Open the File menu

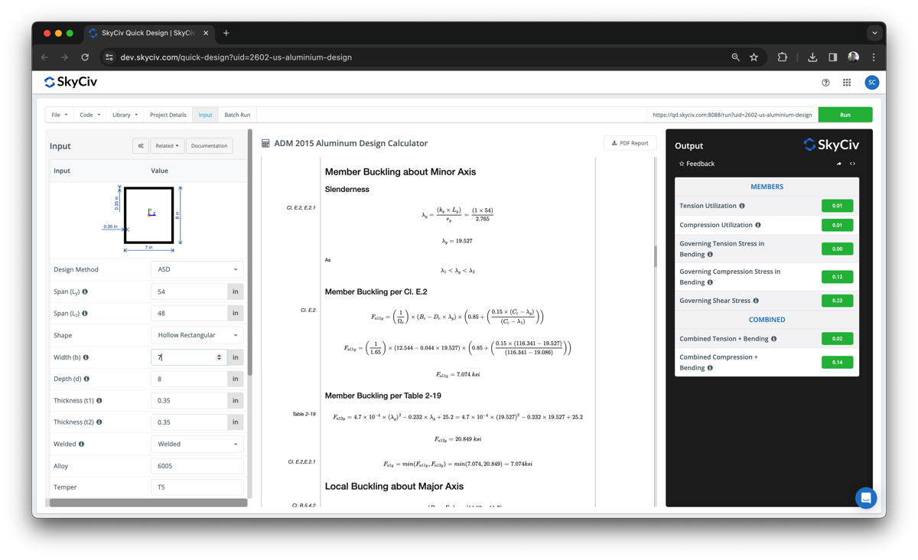[x=59, y=115]
